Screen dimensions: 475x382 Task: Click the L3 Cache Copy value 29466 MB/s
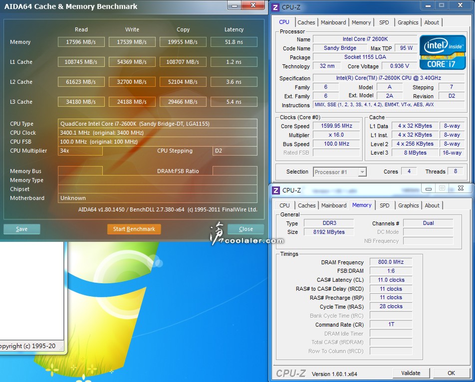[x=183, y=102]
